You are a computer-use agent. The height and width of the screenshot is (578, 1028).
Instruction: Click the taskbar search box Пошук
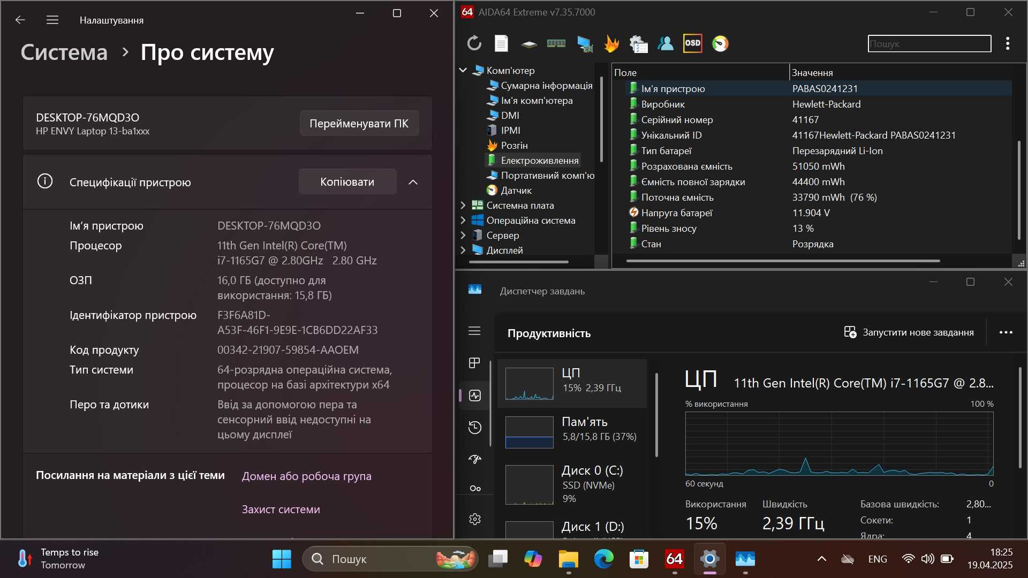(x=390, y=559)
